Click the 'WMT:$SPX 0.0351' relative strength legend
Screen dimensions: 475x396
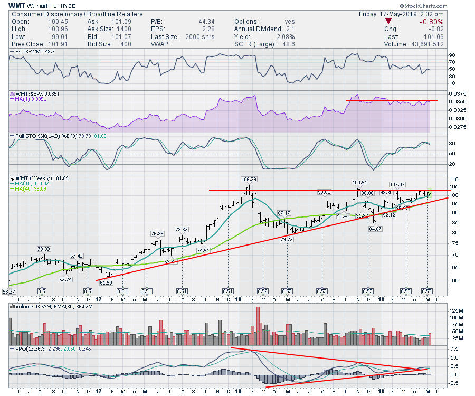35,93
